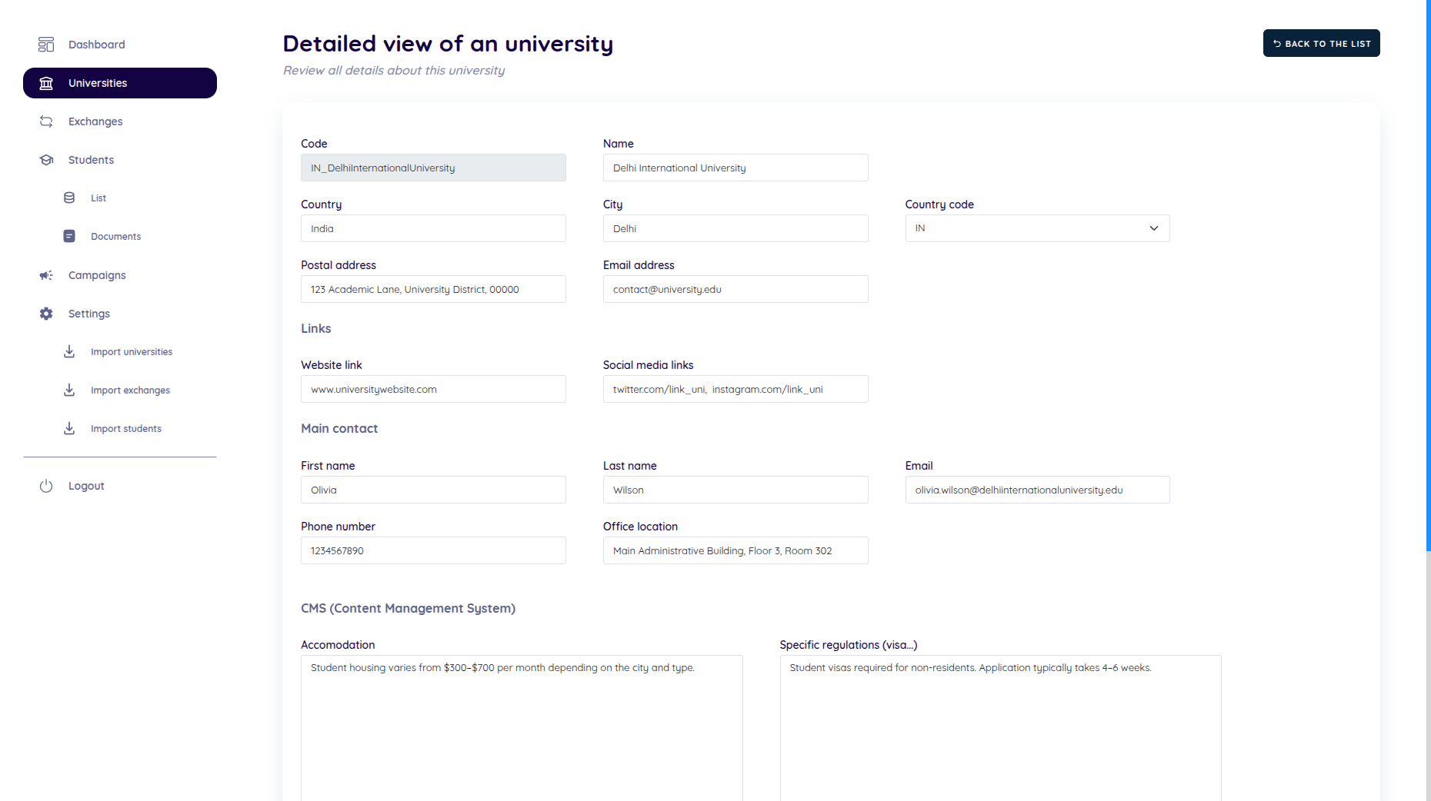1431x801 pixels.
Task: Click the Exchanges arrows icon
Action: (x=46, y=121)
